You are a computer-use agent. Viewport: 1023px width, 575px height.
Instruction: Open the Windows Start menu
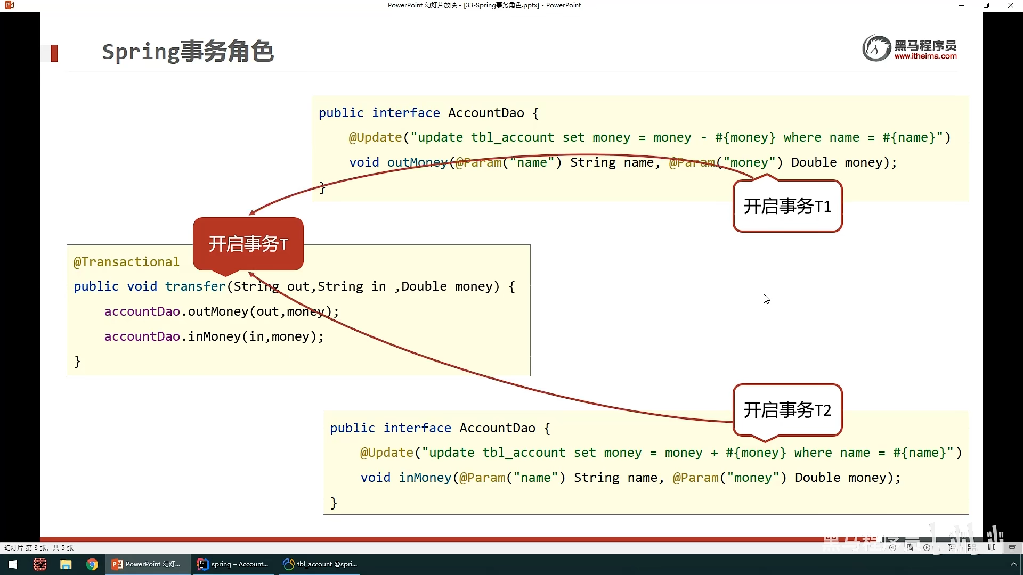(x=13, y=564)
